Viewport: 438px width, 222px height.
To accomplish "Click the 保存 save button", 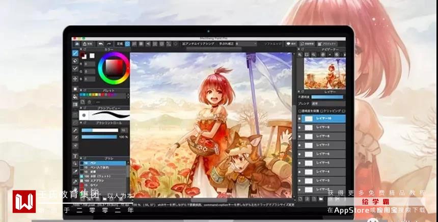I will (x=88, y=44).
